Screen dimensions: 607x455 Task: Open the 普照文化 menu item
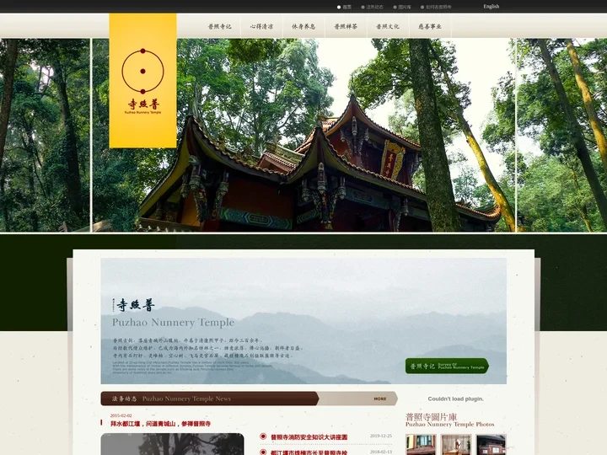[388, 26]
